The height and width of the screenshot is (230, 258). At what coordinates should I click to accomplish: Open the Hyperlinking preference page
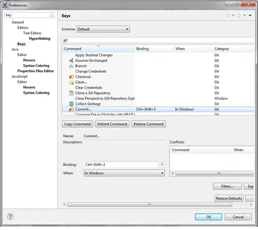coord(40,39)
